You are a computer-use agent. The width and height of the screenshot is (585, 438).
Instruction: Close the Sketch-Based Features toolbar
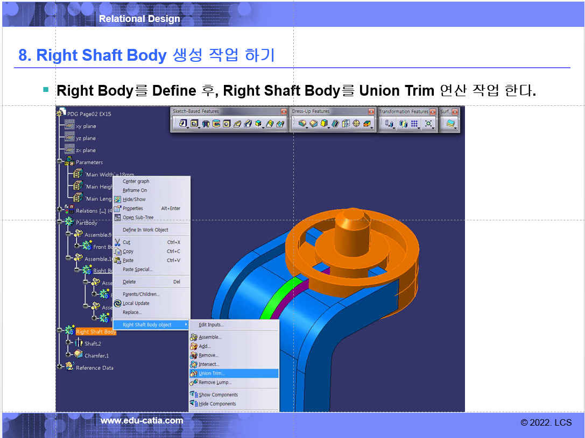point(284,111)
